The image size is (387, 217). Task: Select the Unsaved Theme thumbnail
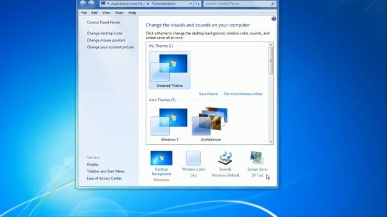tap(169, 70)
